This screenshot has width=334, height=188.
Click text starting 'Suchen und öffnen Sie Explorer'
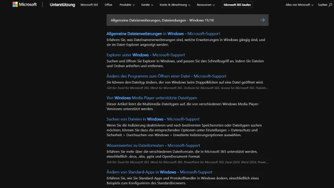click(185, 64)
